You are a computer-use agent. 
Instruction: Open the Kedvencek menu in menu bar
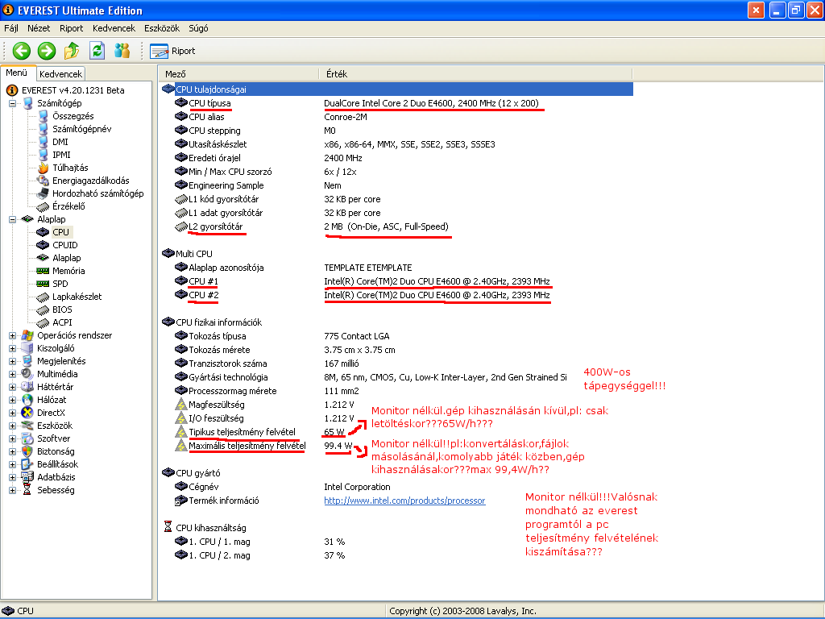tap(114, 28)
